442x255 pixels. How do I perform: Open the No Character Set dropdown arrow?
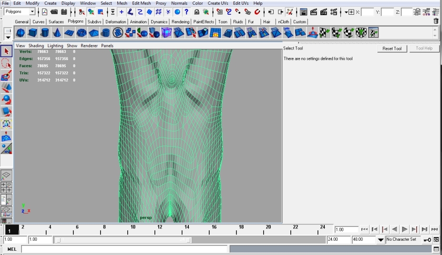[x=380, y=239]
